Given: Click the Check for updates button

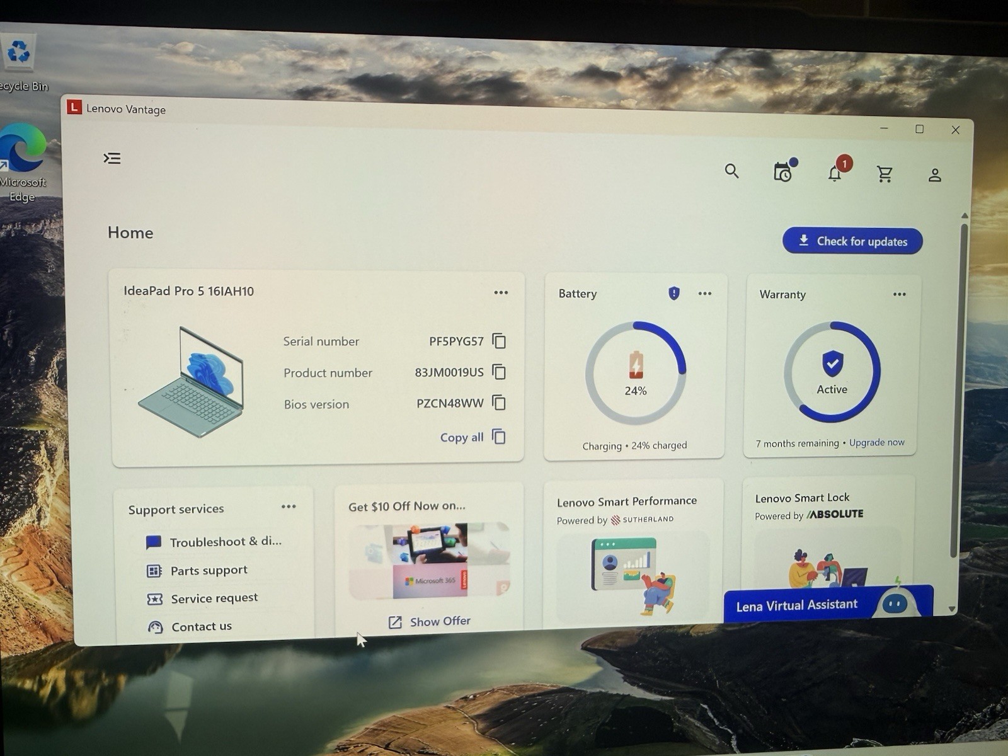Looking at the screenshot, I should [x=852, y=241].
